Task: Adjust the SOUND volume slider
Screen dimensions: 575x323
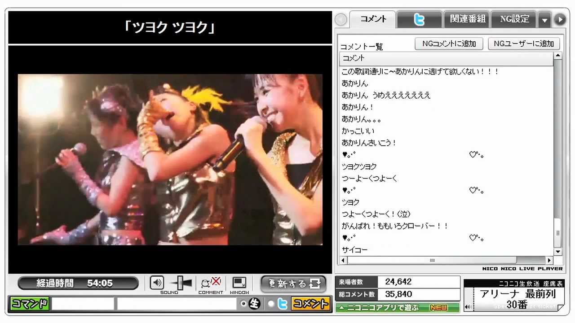Action: coord(181,283)
